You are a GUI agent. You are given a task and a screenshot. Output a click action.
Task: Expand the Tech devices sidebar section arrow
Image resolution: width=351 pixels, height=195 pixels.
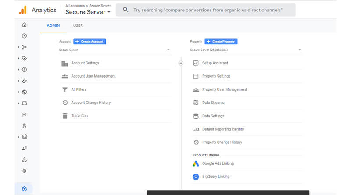tap(18, 103)
